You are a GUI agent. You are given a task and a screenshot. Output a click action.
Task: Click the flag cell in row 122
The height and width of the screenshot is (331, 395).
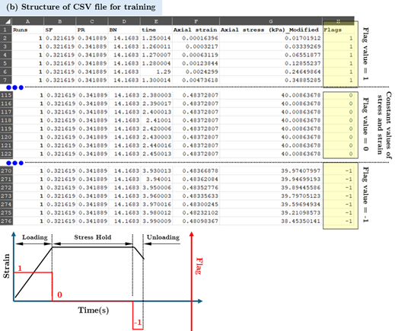click(x=339, y=154)
